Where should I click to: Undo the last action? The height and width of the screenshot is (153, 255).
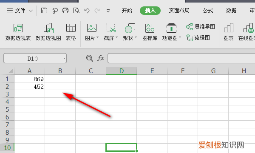(87, 11)
